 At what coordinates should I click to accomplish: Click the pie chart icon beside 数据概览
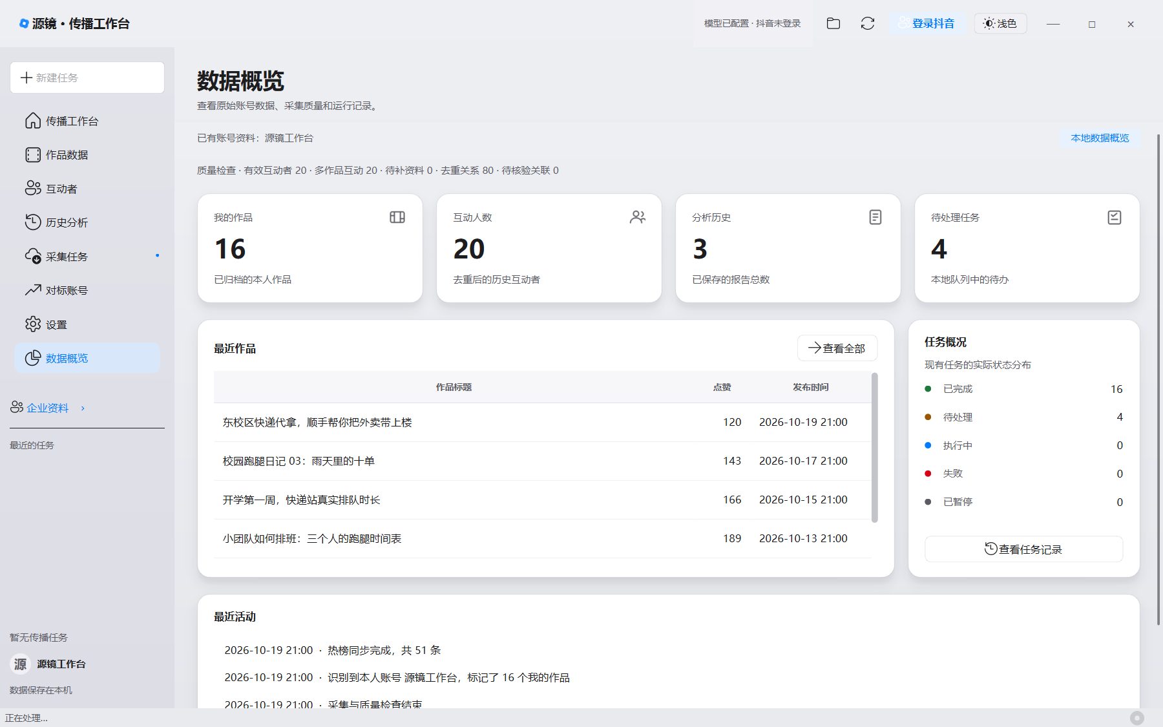tap(33, 358)
